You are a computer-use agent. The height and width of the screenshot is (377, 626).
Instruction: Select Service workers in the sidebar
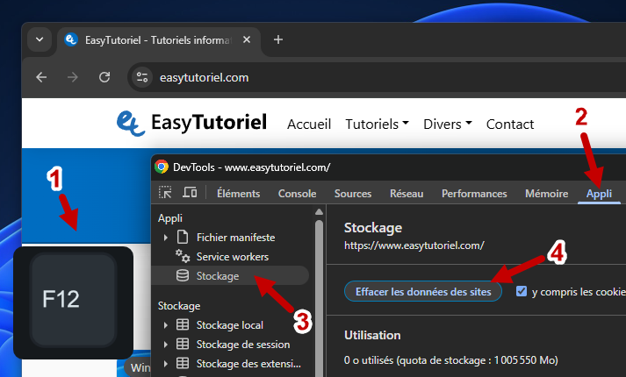pyautogui.click(x=233, y=257)
